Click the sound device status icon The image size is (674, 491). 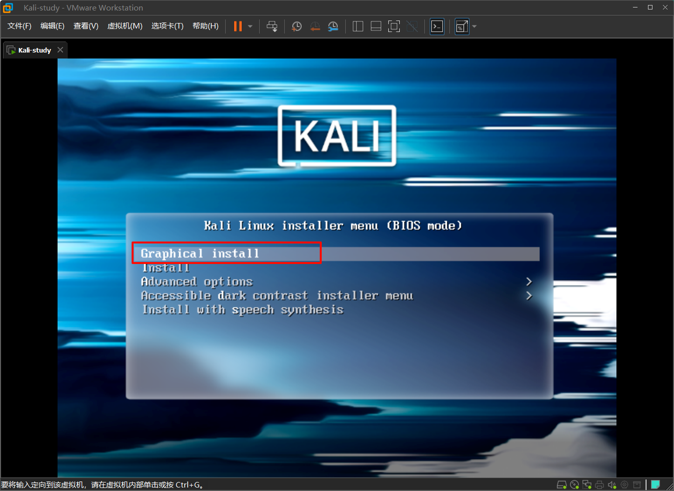point(612,484)
